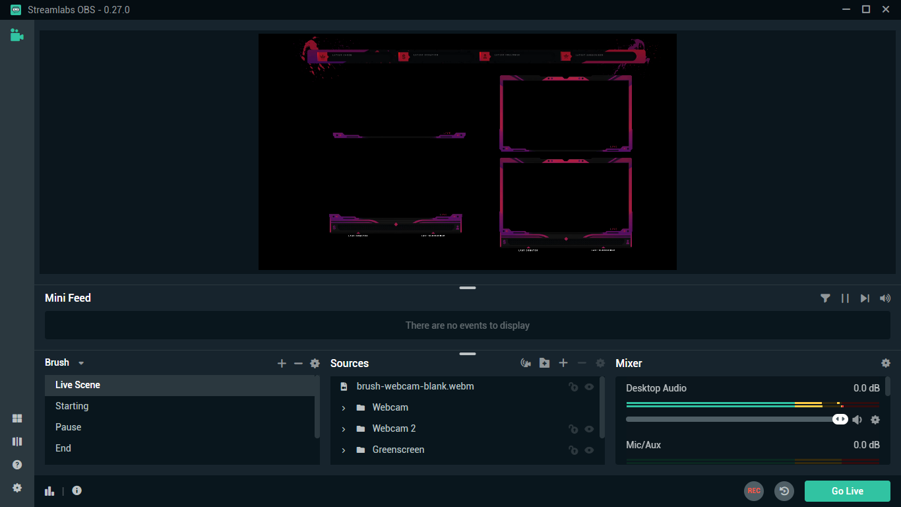Image resolution: width=901 pixels, height=507 pixels.
Task: Select the Greenscreen folder row
Action: click(x=465, y=450)
